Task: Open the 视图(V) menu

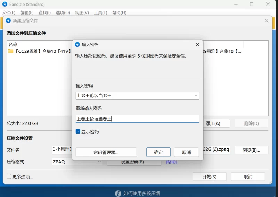Action: [82, 13]
